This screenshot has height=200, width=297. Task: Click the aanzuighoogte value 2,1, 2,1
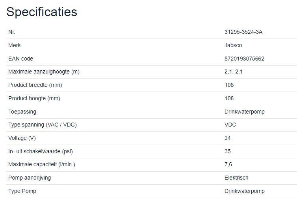click(234, 72)
